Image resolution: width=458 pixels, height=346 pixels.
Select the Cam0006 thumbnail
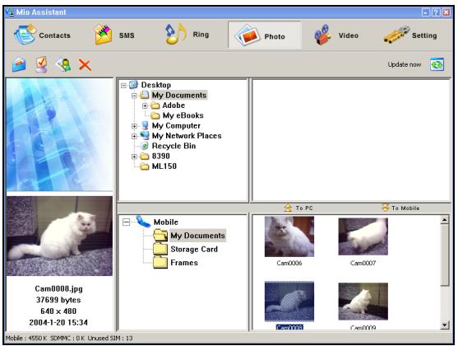click(x=289, y=236)
